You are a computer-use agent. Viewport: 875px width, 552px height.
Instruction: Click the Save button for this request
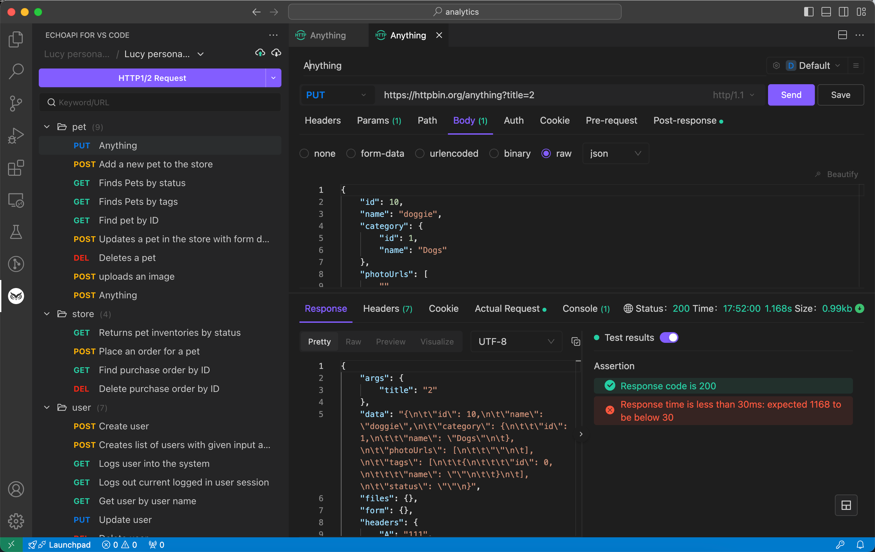click(841, 95)
